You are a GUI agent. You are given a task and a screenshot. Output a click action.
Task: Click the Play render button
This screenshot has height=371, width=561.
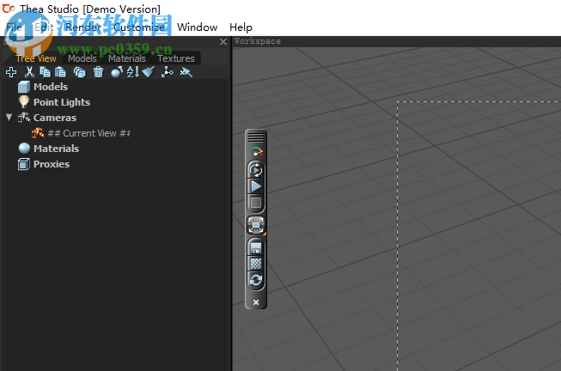coord(256,186)
